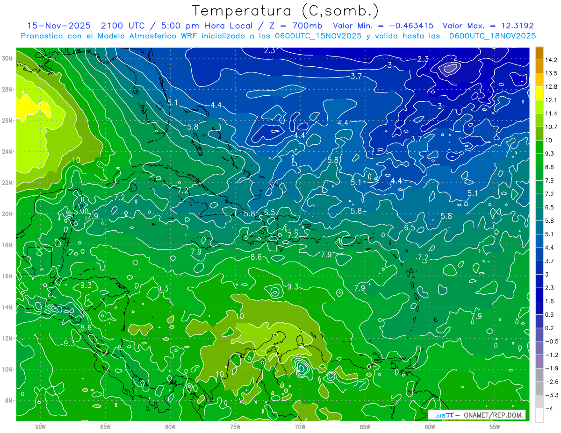Click the concentric contour bullseye near 10N 70W
This screenshot has height=433, width=561.
[302, 368]
